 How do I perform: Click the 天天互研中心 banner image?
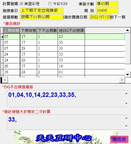66,137
